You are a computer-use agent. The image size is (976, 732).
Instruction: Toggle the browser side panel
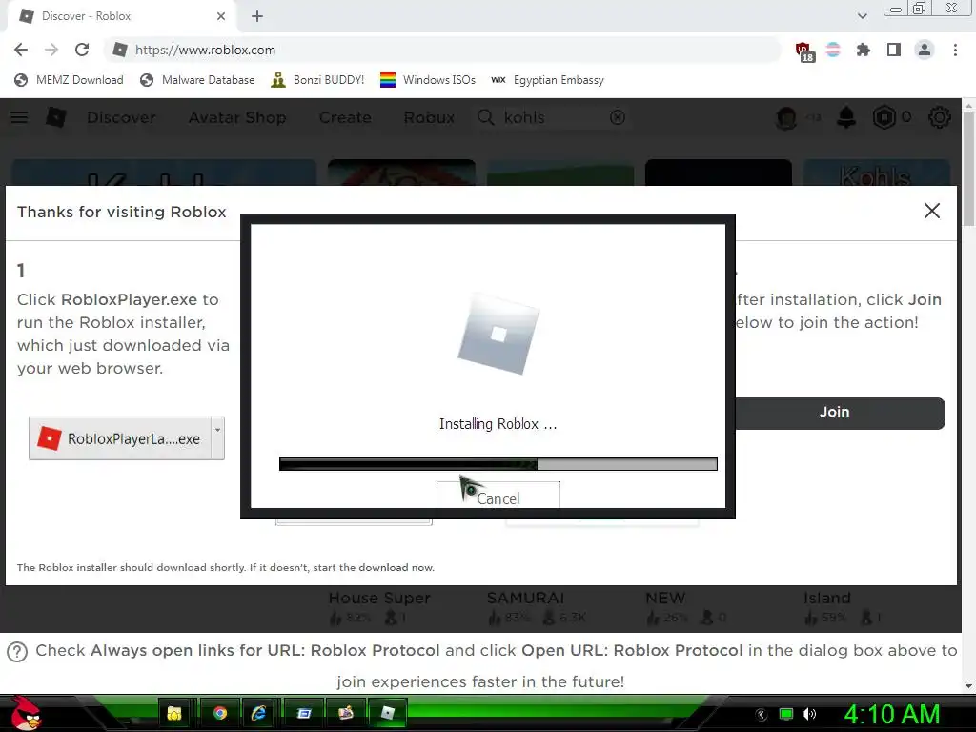click(894, 50)
